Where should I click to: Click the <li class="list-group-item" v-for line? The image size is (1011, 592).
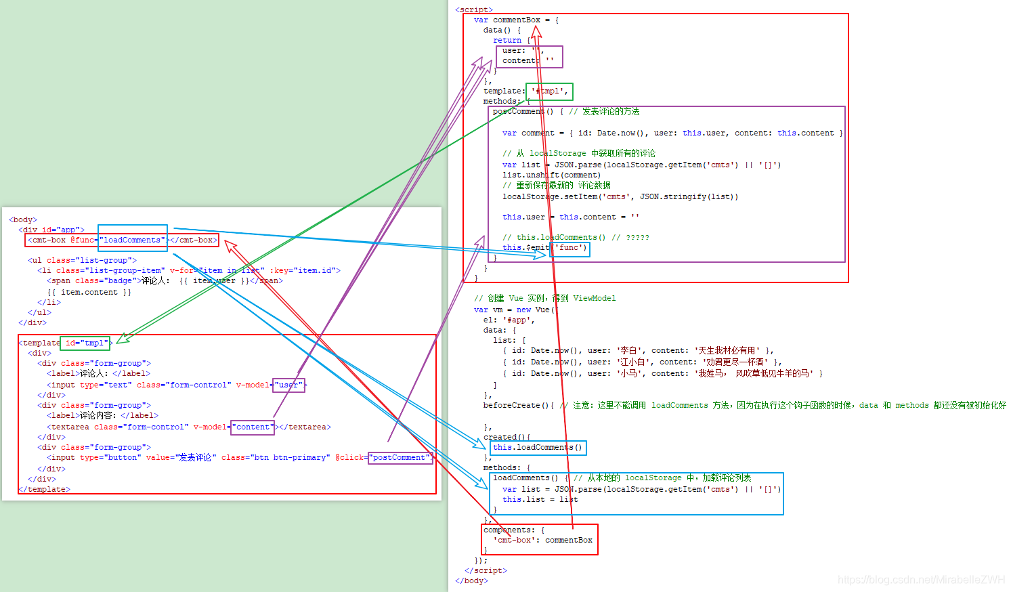[189, 270]
